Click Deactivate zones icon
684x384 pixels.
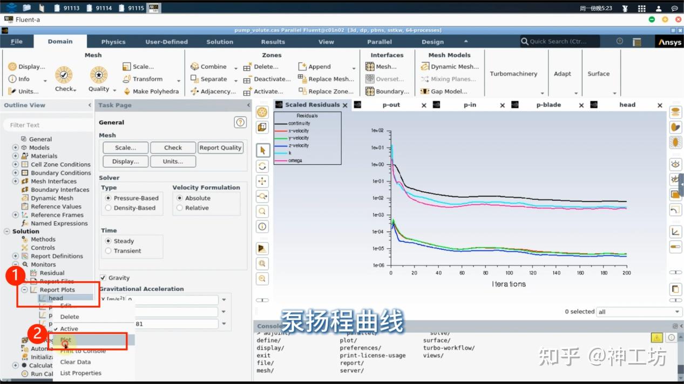tap(247, 79)
